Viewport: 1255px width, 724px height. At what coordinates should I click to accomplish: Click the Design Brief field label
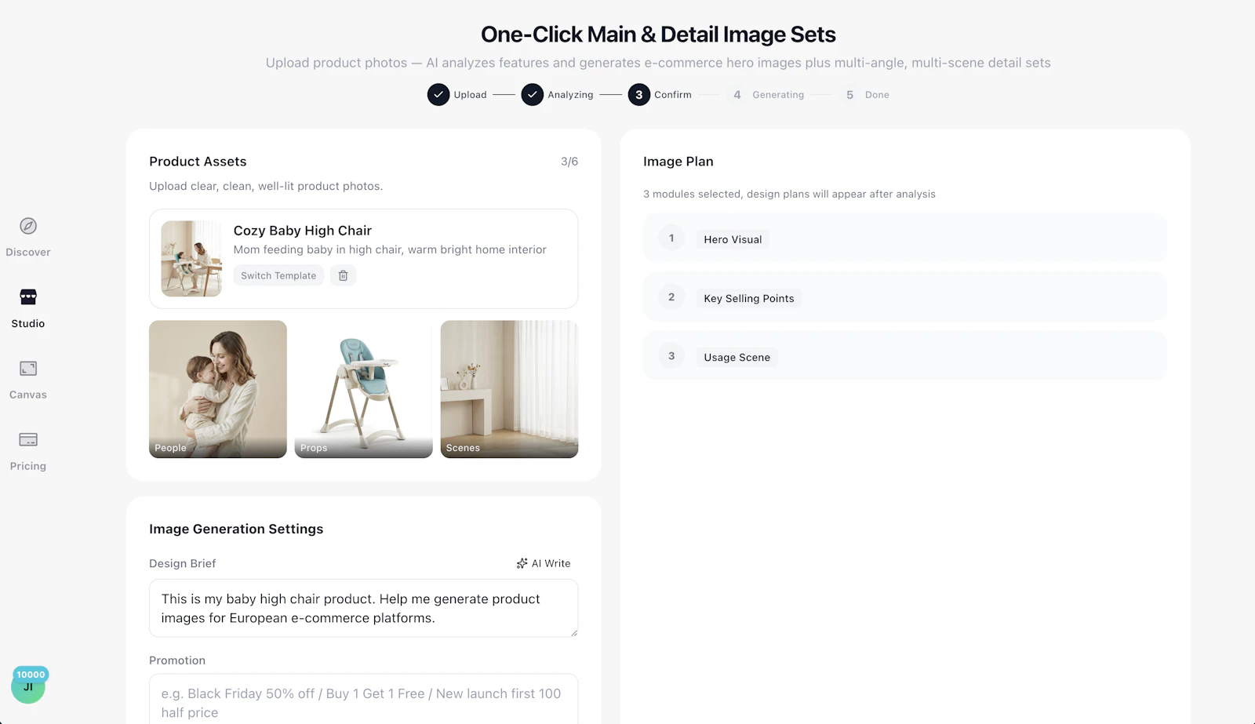[x=182, y=563]
